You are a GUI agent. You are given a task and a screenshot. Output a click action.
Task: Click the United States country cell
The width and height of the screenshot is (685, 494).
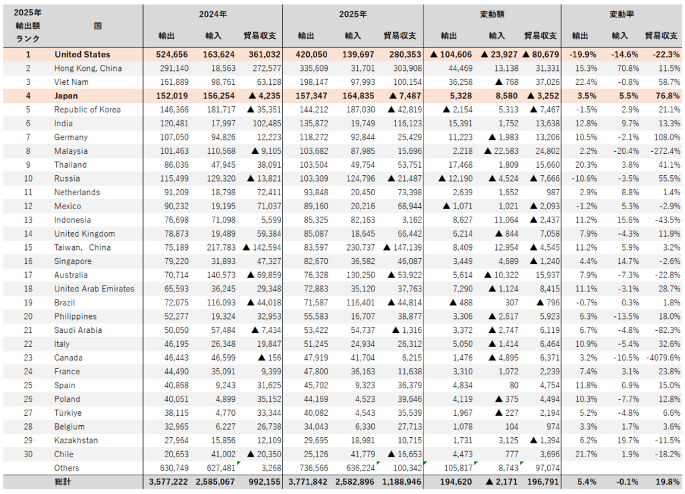point(82,54)
